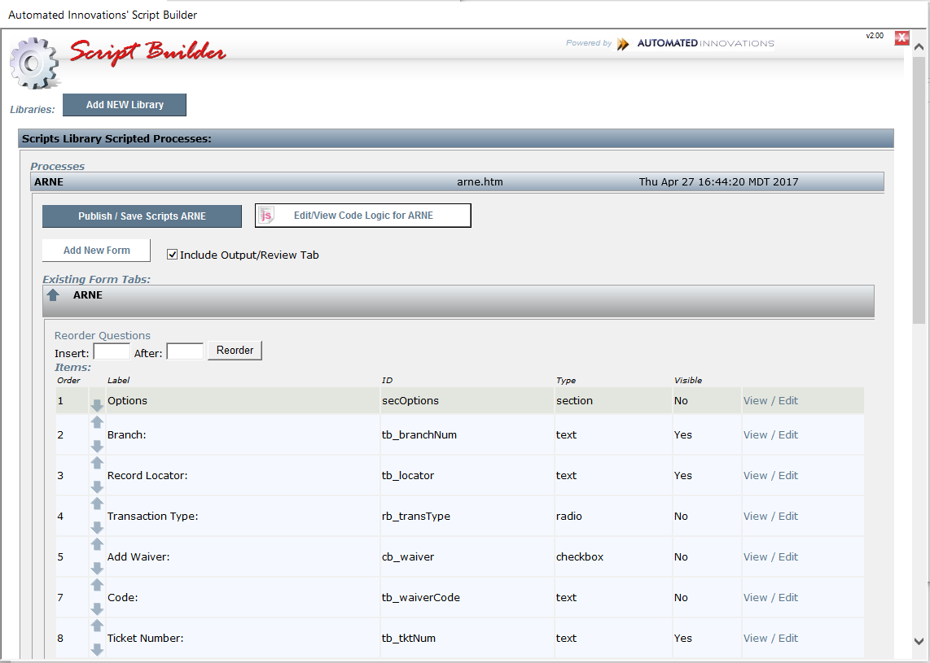Move Record Locator down with its arrow icon
The width and height of the screenshot is (930, 663).
[x=97, y=487]
